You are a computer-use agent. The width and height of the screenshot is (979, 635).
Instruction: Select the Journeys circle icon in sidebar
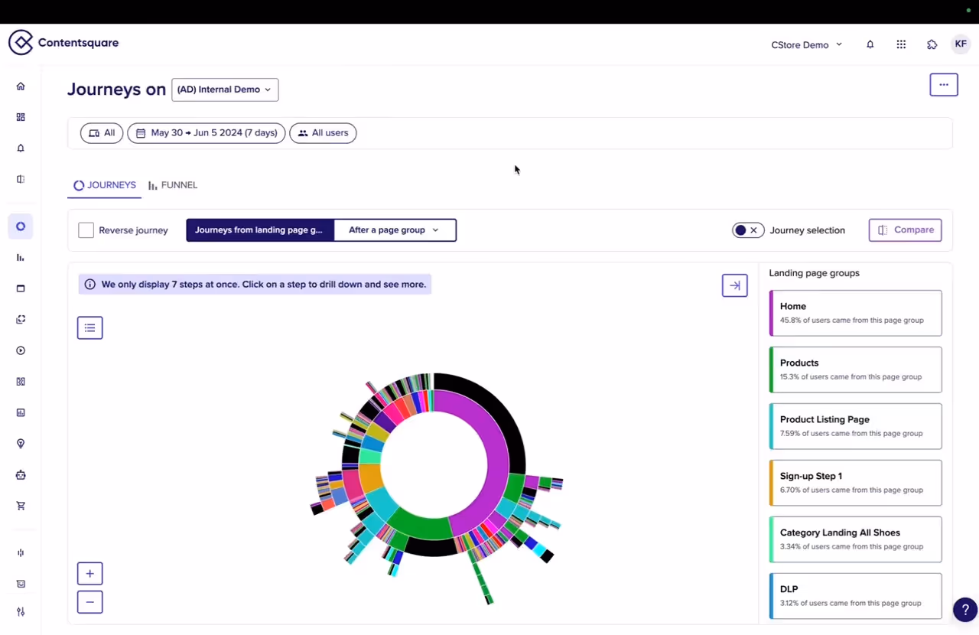tap(21, 226)
